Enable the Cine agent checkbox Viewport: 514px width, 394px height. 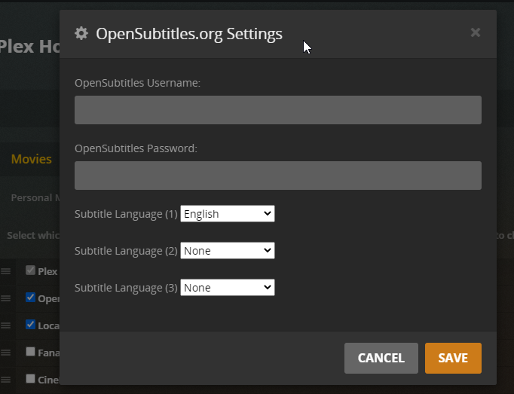pyautogui.click(x=30, y=379)
